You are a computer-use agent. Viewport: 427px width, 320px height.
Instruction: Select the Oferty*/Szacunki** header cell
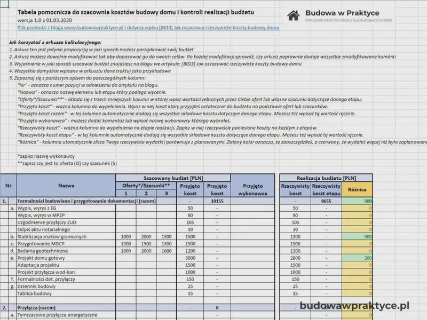pos(146,186)
